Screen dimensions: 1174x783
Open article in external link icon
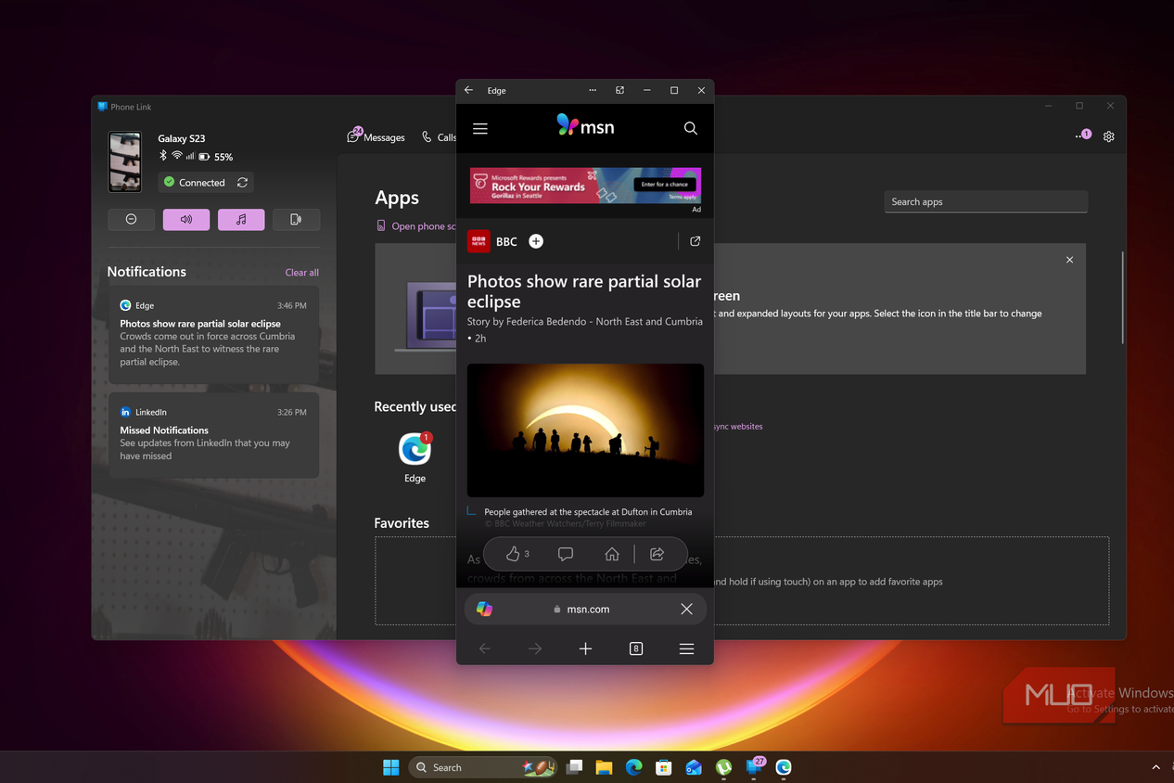(x=695, y=241)
